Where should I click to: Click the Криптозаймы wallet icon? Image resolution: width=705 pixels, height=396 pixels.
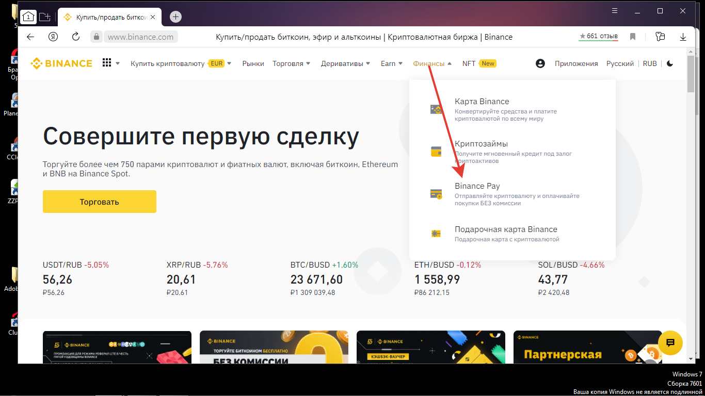[436, 152]
